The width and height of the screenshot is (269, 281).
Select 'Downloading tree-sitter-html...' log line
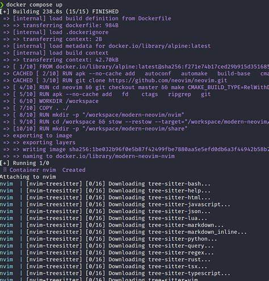[105, 198]
